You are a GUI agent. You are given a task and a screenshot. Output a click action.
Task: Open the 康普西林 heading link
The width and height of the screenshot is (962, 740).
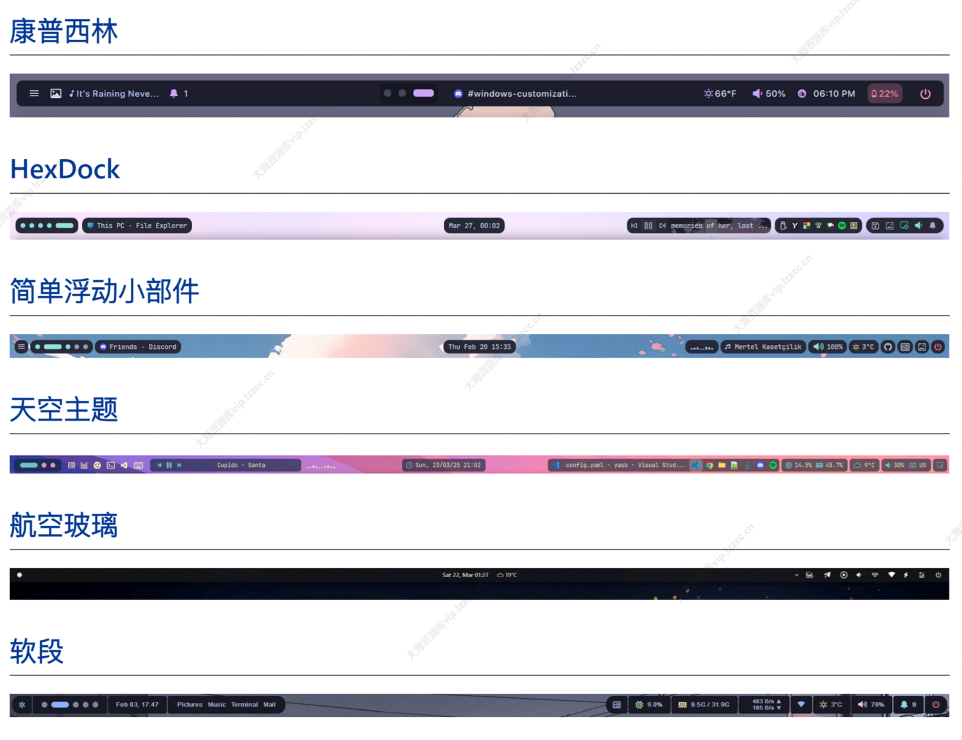[x=63, y=31]
